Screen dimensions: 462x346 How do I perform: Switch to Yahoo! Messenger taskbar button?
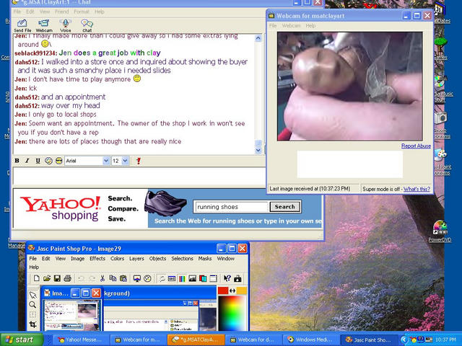click(79, 340)
